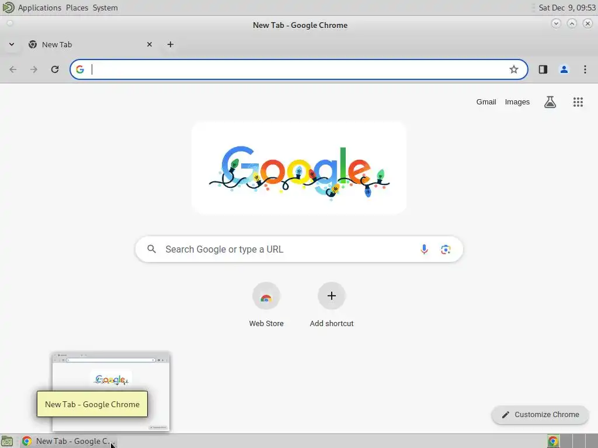
Task: Click the magnifier icon in the search box
Action: (x=152, y=249)
